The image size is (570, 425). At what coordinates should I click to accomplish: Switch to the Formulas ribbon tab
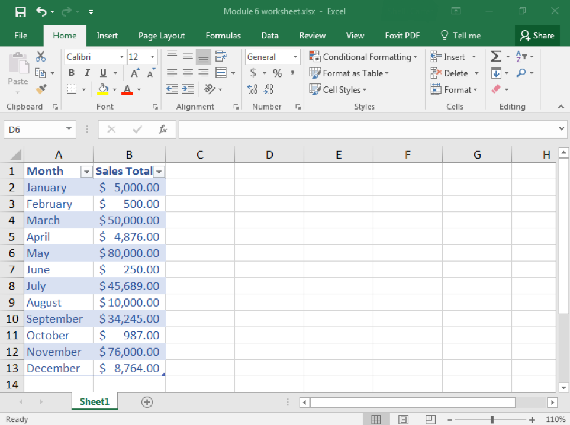223,36
